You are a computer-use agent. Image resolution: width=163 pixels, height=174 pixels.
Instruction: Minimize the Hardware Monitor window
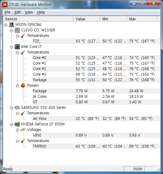click(134, 3)
